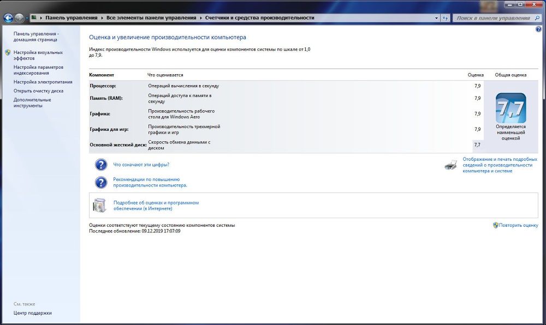546x325 pixels.
Task: Click 'Операций вычисления в секунду' description
Action: [x=183, y=86]
